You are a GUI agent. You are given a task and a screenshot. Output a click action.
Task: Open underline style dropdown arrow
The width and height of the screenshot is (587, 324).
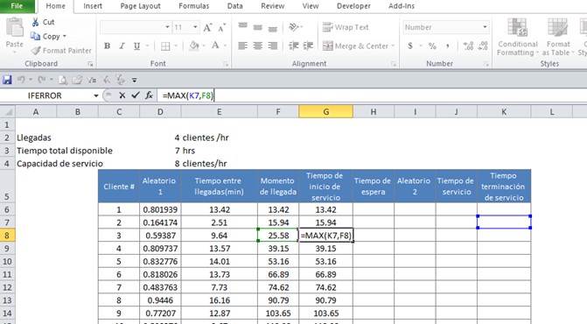pyautogui.click(x=148, y=46)
